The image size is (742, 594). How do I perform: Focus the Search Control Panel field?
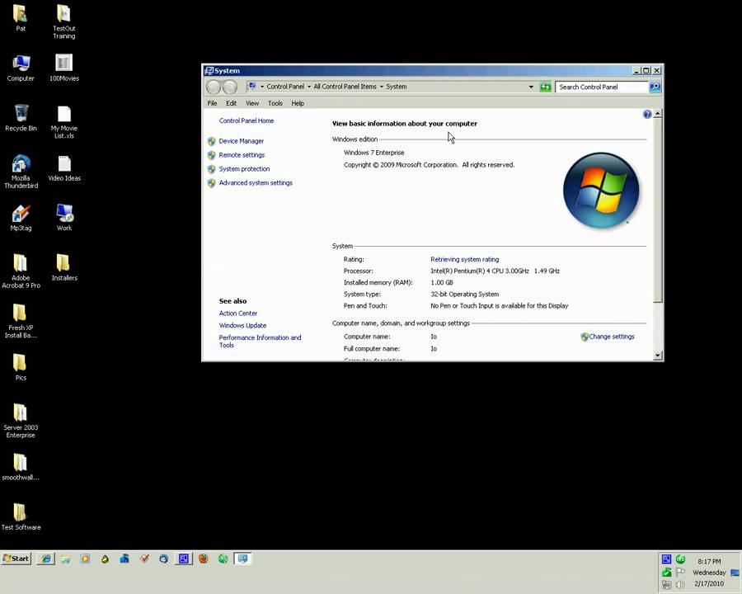pyautogui.click(x=602, y=87)
